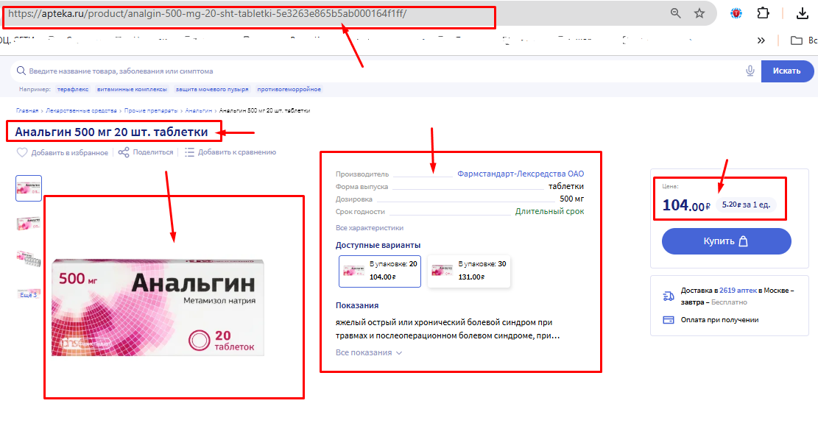
Task: Click the 104.00 ₽ price text
Action: click(686, 205)
